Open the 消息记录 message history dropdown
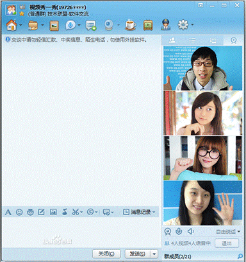 139,212
